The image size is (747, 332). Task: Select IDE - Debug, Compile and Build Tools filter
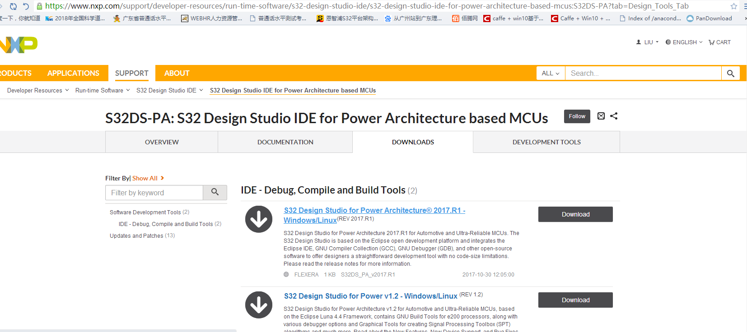tap(170, 224)
